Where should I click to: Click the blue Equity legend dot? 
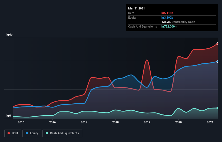click(27, 133)
